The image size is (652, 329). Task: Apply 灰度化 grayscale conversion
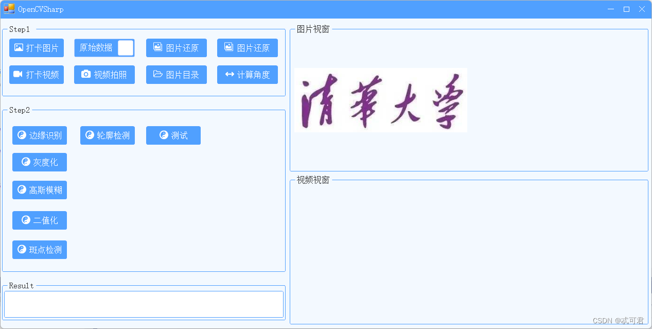tap(39, 162)
